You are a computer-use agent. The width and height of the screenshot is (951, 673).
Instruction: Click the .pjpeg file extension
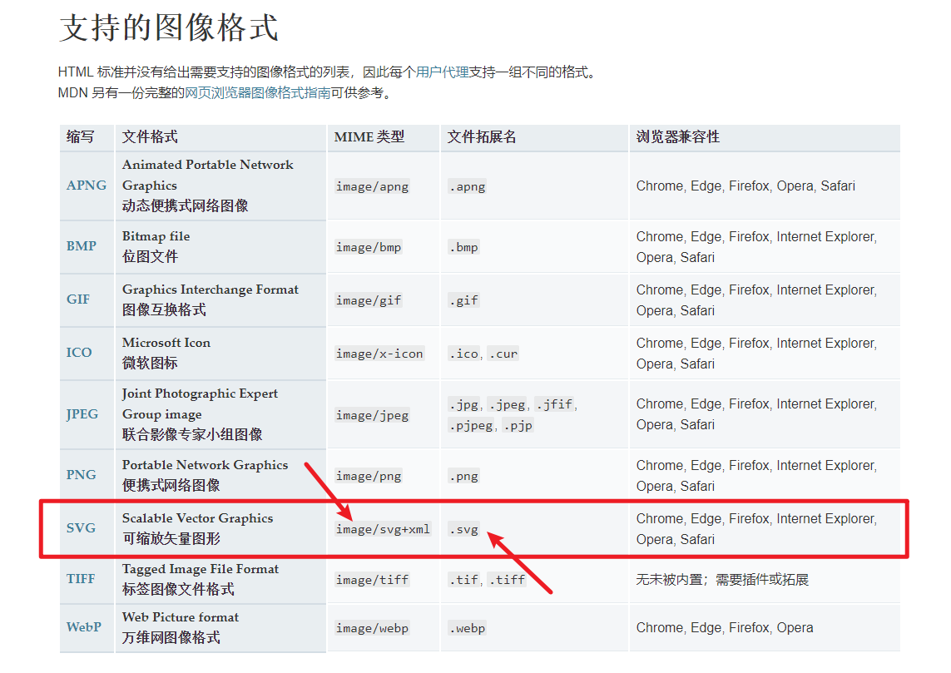coord(471,426)
